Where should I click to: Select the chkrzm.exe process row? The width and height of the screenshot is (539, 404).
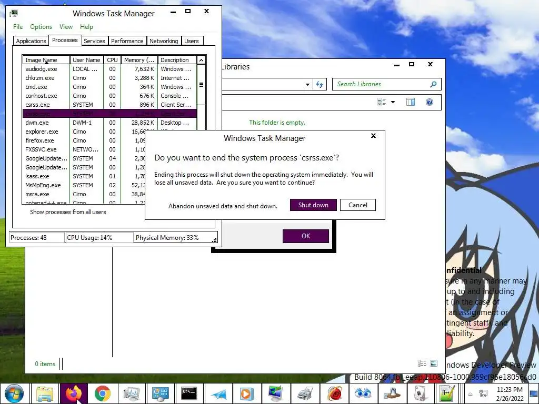pyautogui.click(x=109, y=78)
